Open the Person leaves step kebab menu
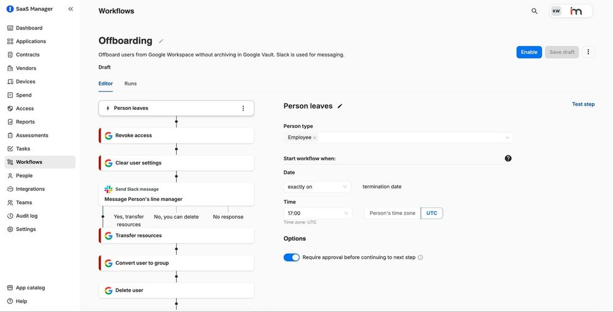Viewport: 613px width, 312px height. point(243,108)
